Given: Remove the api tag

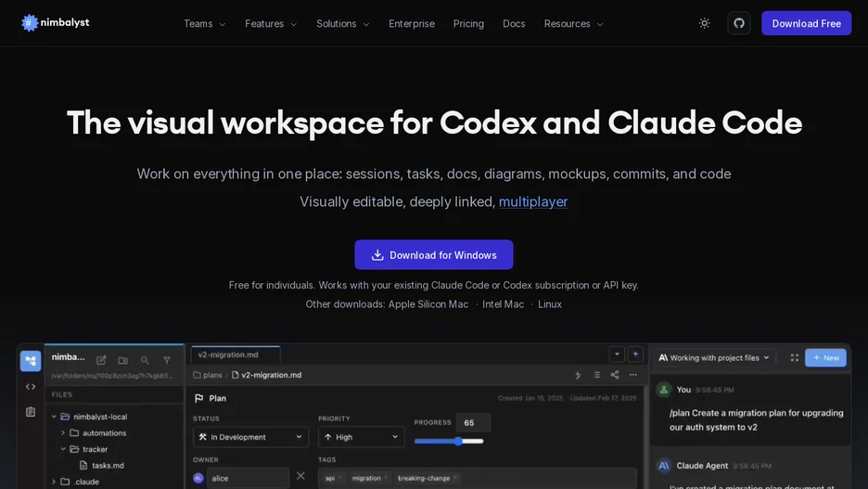Looking at the screenshot, I should pos(340,478).
